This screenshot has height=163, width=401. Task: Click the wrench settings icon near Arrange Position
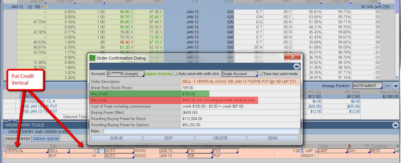point(387,86)
